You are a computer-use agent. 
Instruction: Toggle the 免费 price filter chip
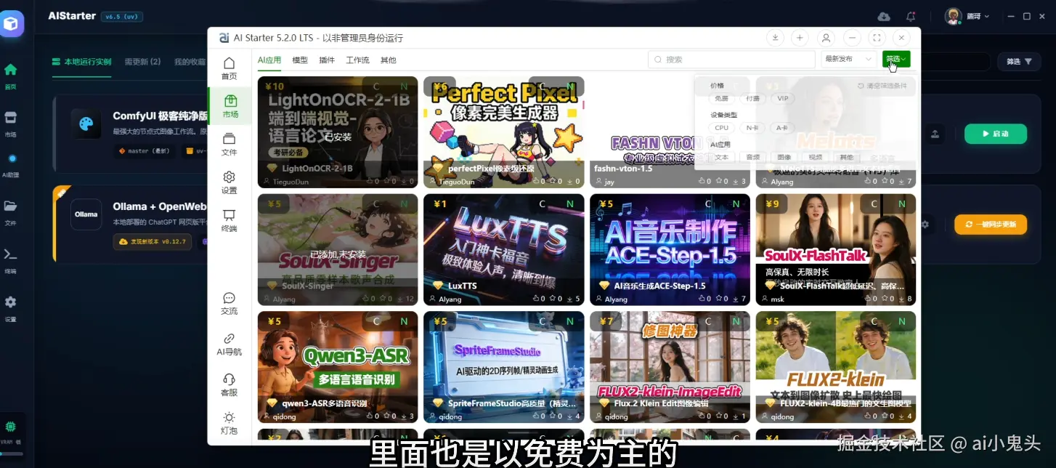pos(721,98)
